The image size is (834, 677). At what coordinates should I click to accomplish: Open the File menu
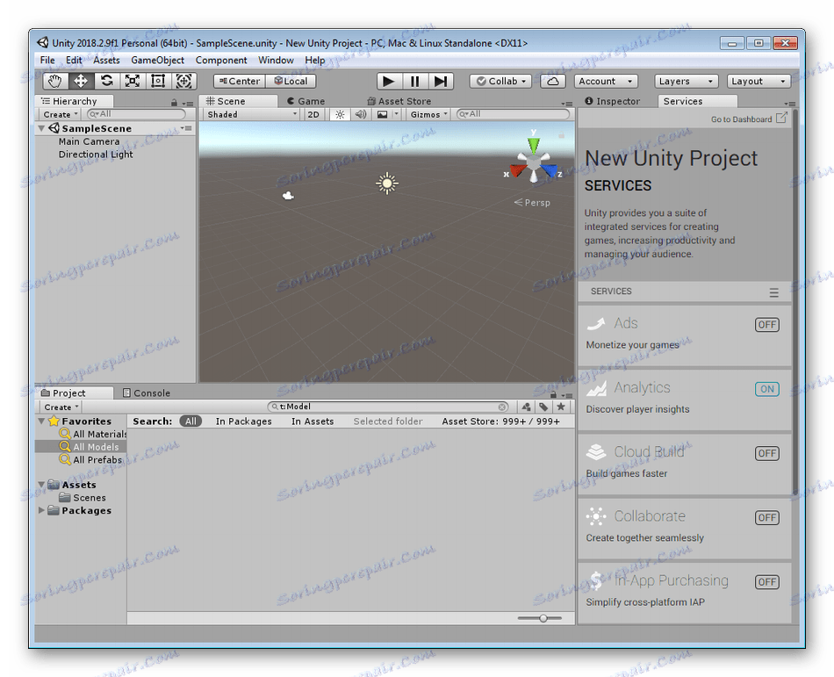point(47,60)
